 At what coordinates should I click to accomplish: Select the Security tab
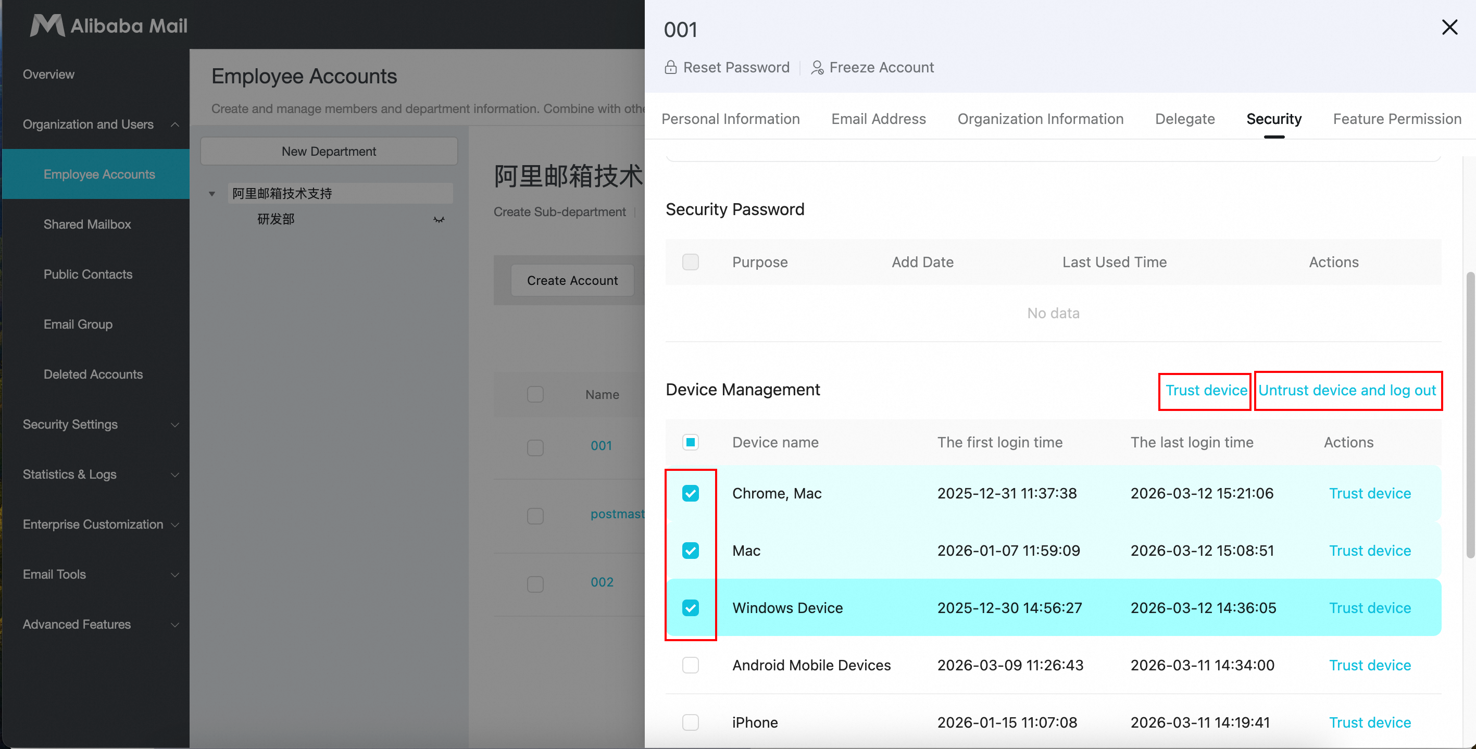point(1274,119)
